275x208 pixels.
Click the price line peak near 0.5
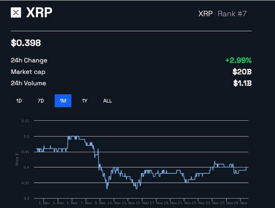coord(73,136)
